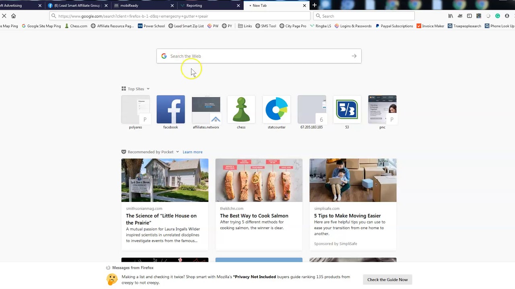Click the URL address bar
The width and height of the screenshot is (515, 289).
tap(180, 16)
